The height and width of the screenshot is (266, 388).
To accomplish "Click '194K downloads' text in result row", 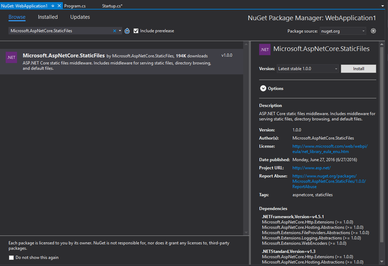I will pos(192,56).
